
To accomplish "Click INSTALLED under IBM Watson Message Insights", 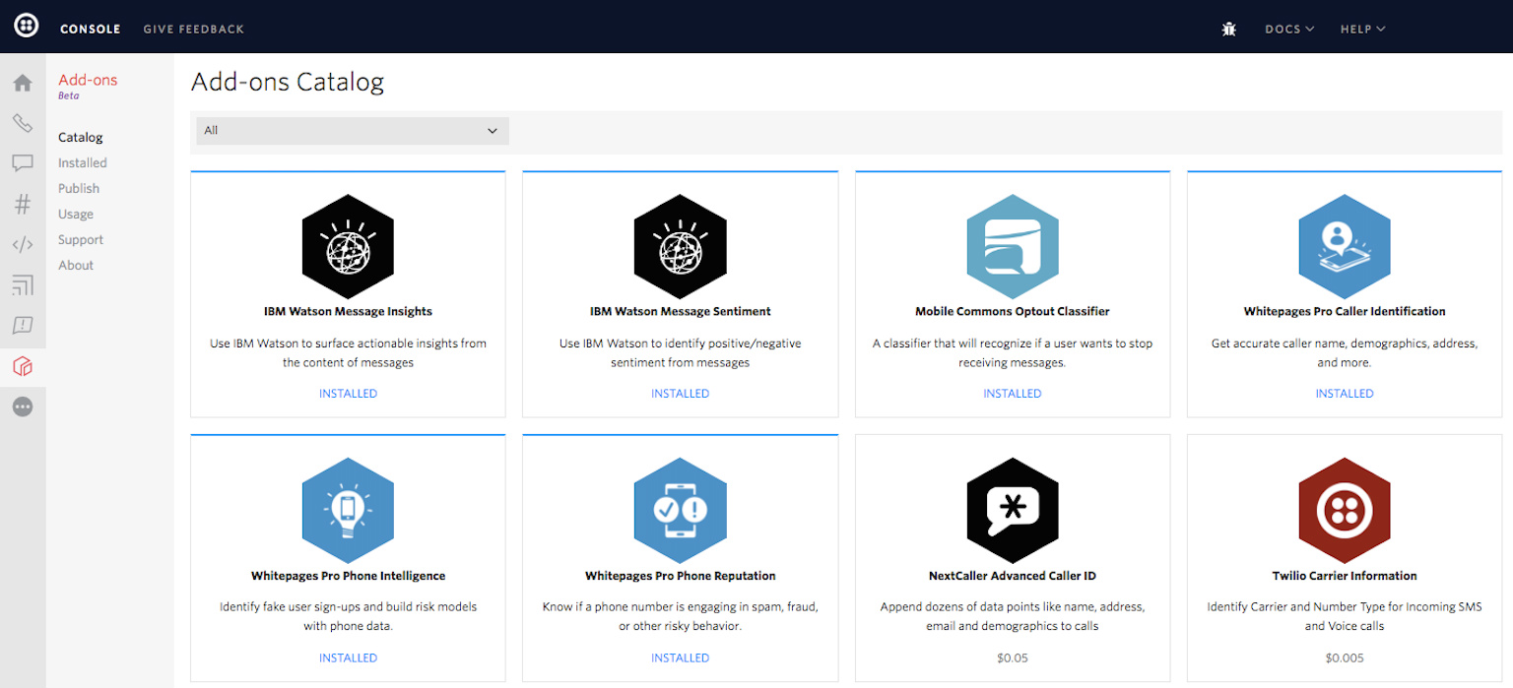I will [348, 394].
